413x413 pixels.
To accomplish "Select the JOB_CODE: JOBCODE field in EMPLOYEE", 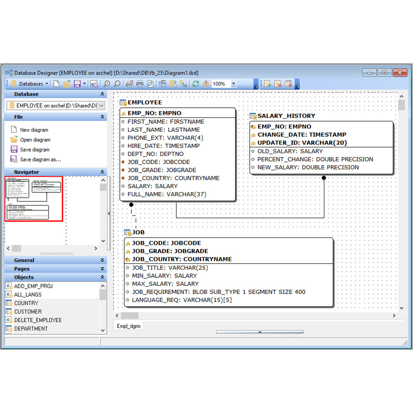I will point(159,162).
